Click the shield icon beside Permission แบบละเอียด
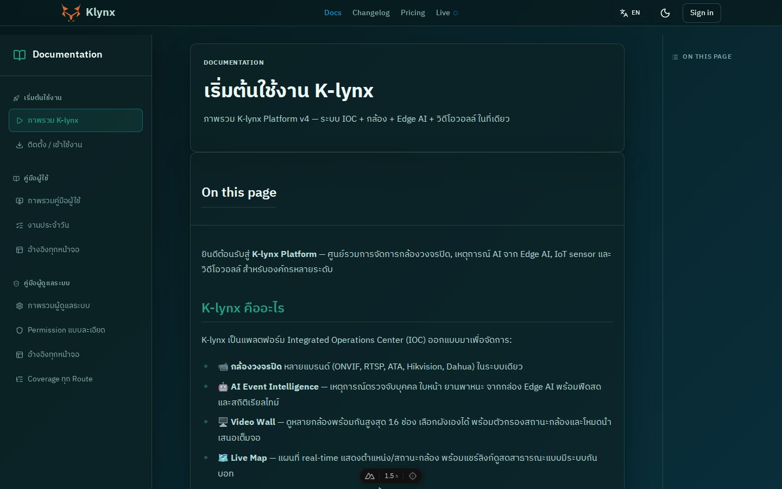Viewport: 782px width, 489px height. point(20,330)
